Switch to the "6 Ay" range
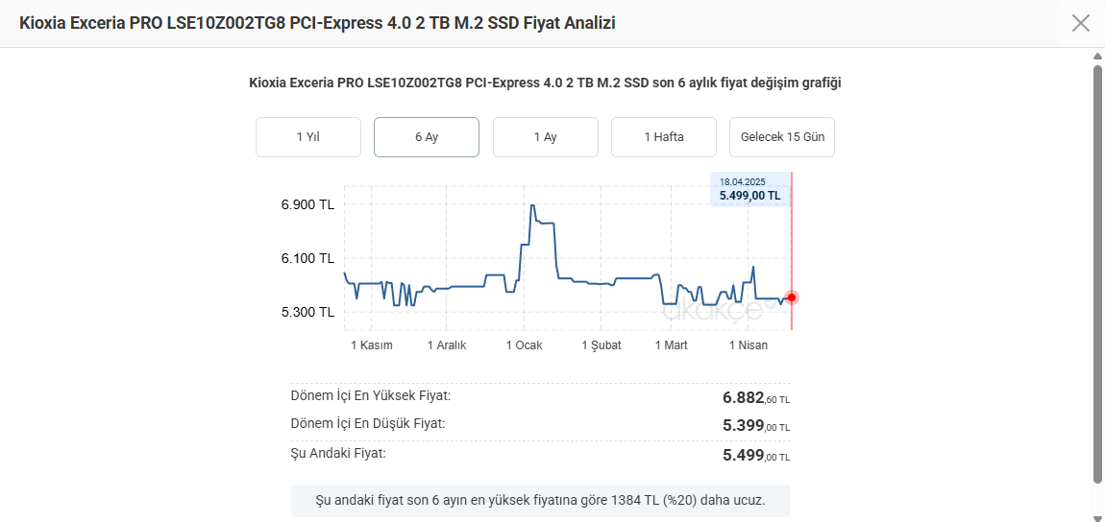The width and height of the screenshot is (1105, 522). (x=427, y=137)
